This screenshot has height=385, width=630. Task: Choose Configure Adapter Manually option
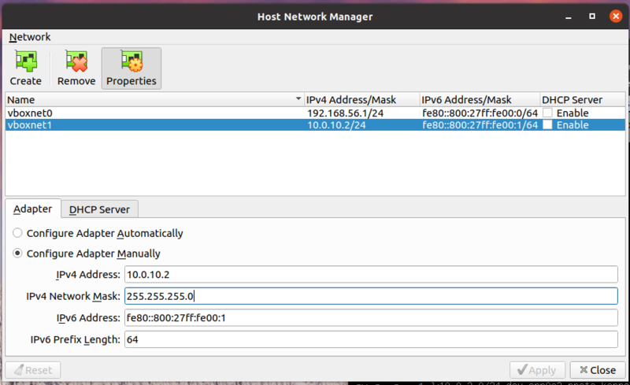pos(18,254)
